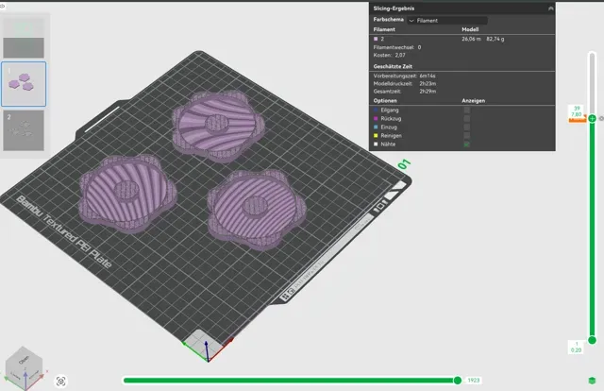Screen dimensions: 604x391
Task: Toggle Reinigen display checkbox
Action: click(467, 135)
